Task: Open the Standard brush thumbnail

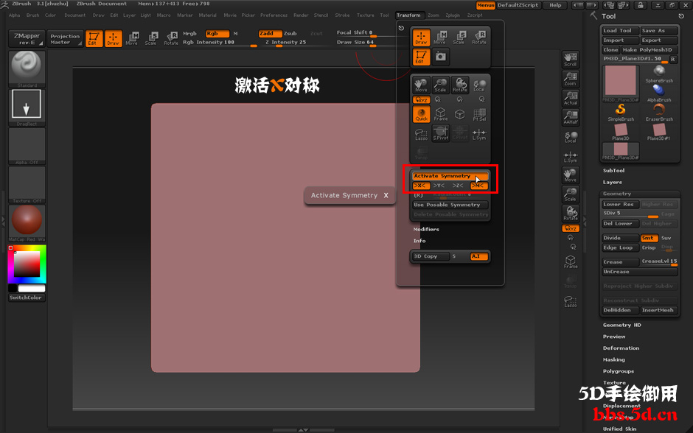Action: [x=27, y=69]
